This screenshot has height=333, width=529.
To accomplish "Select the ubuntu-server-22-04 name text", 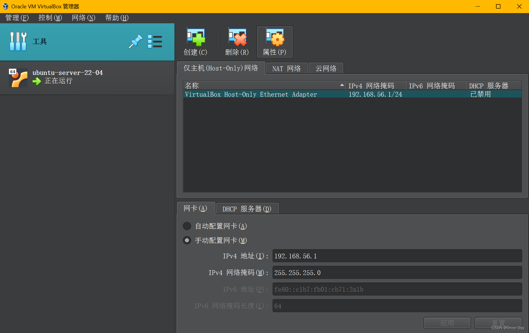I will pyautogui.click(x=68, y=73).
